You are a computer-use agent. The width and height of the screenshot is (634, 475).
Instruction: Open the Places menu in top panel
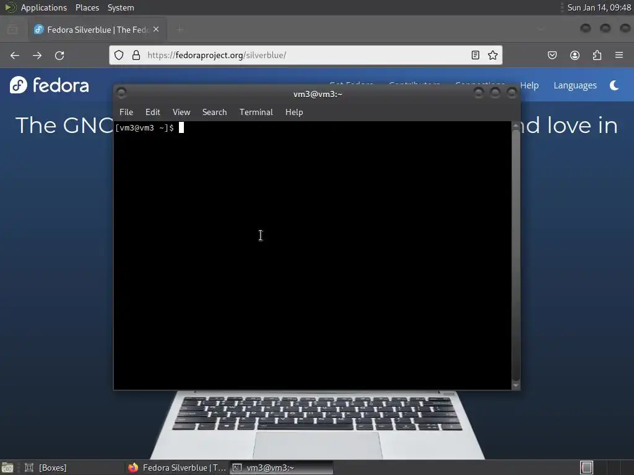click(x=87, y=7)
